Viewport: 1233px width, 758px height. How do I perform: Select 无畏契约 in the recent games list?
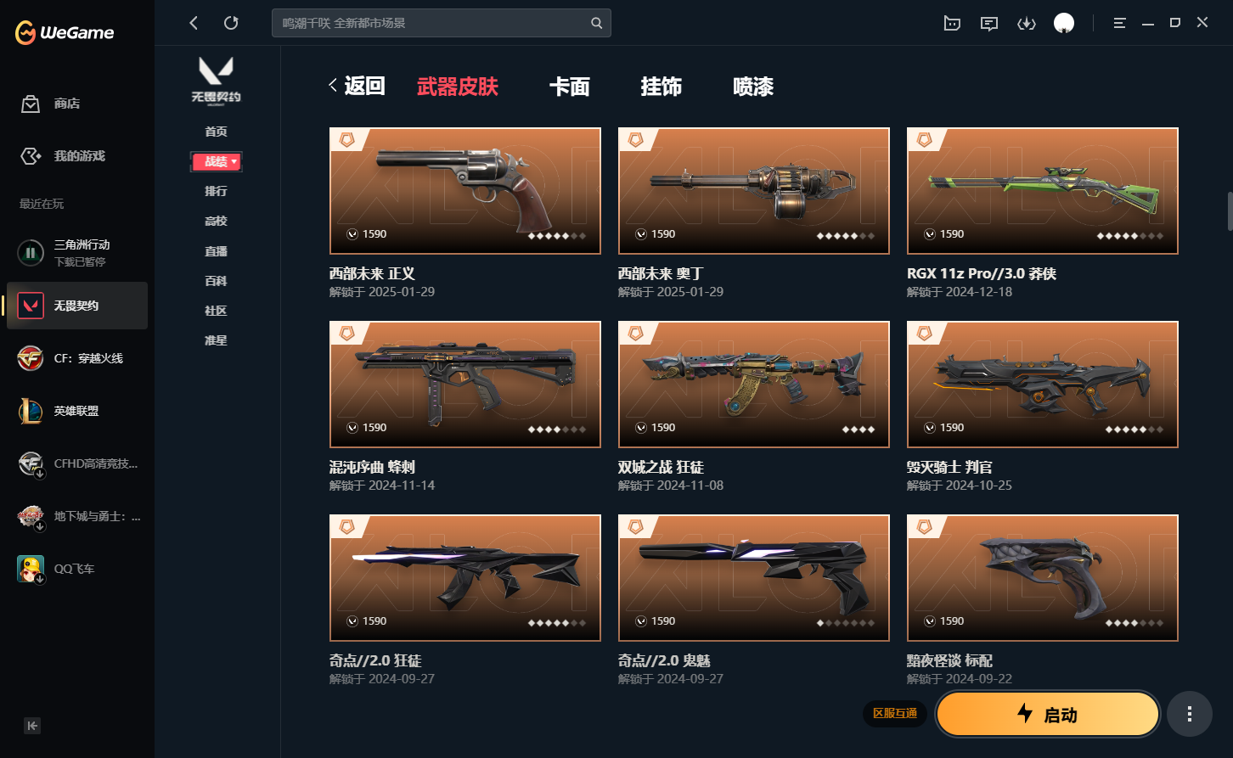coord(77,306)
